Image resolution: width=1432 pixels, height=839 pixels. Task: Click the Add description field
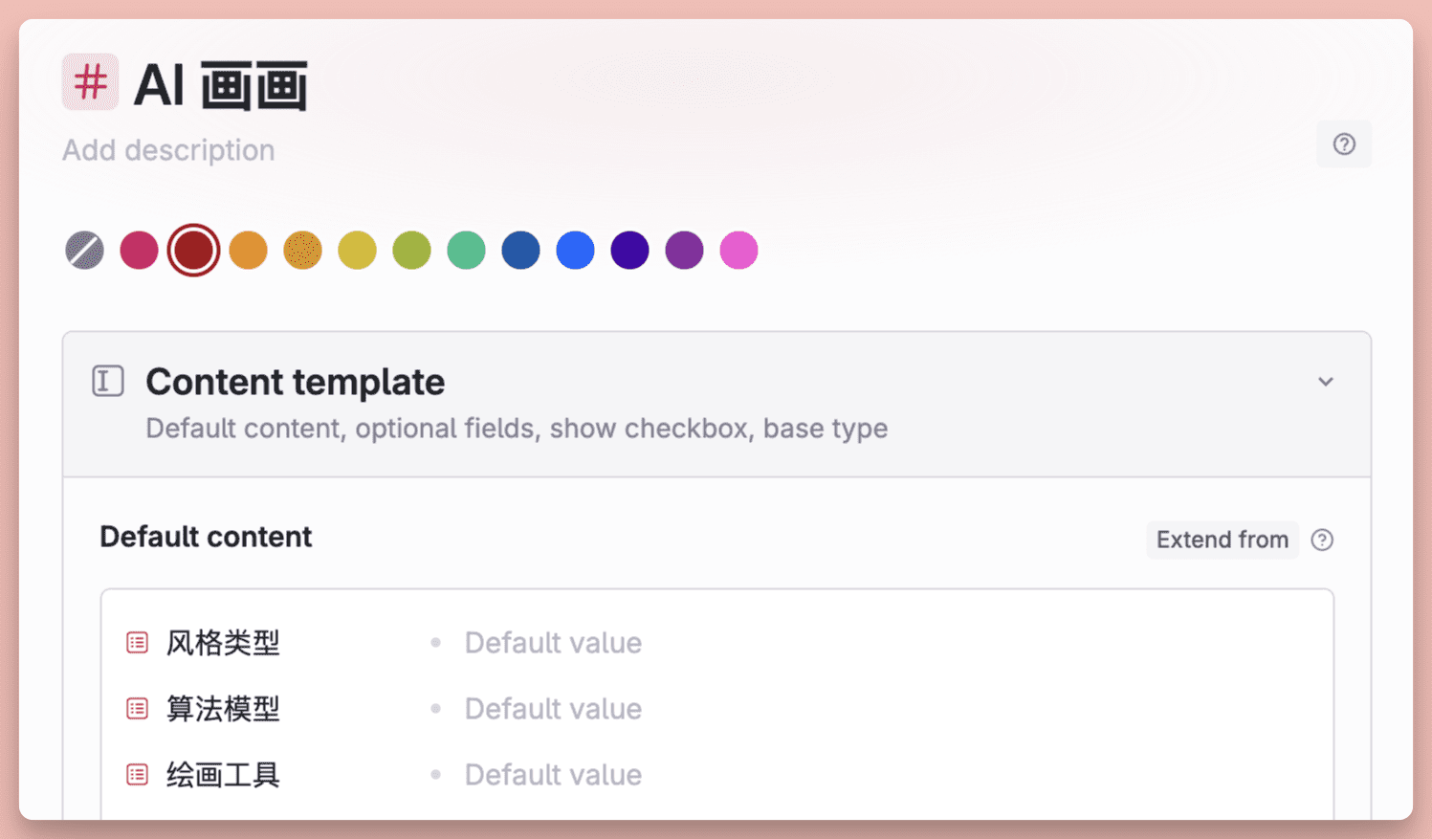(168, 150)
